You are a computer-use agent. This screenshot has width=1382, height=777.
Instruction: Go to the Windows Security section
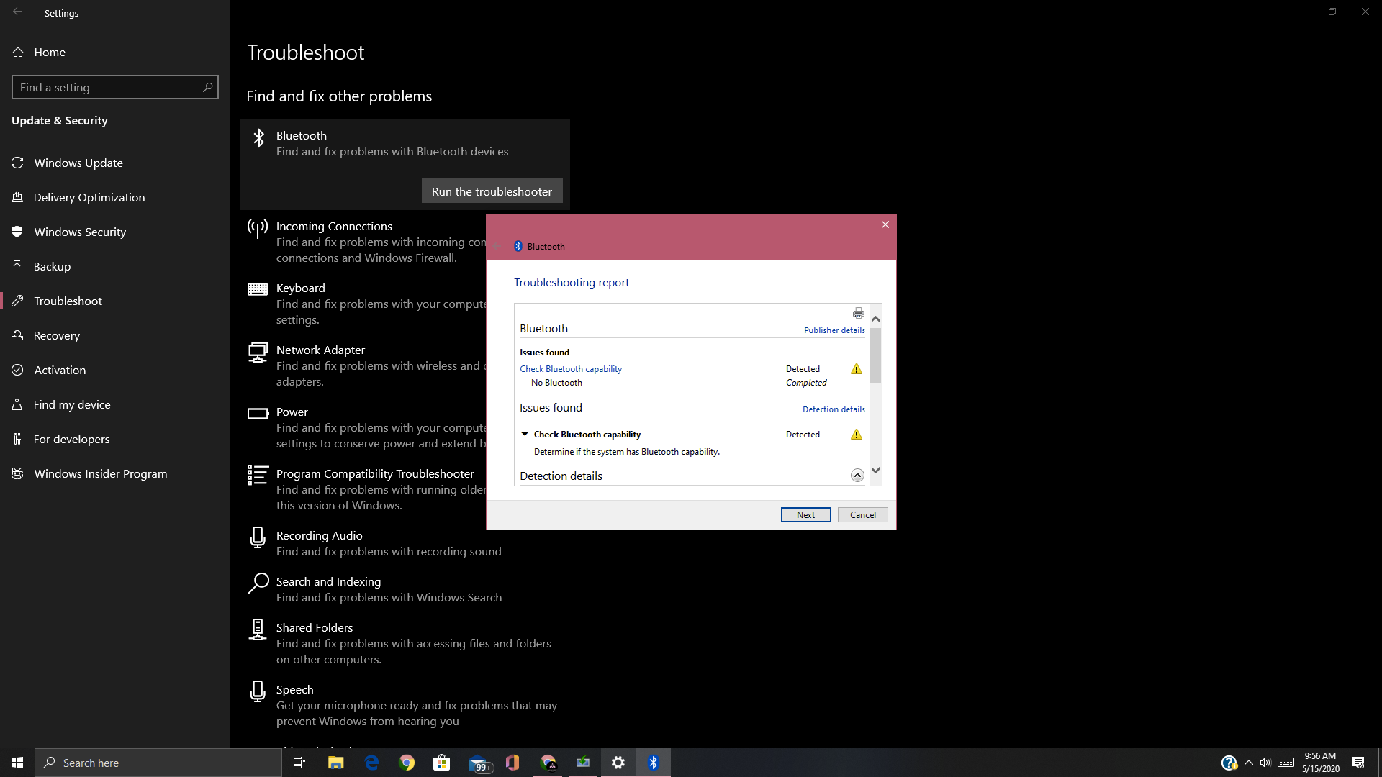pos(79,232)
